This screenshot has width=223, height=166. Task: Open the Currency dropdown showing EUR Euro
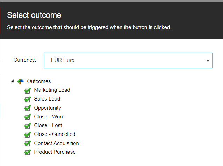128,61
